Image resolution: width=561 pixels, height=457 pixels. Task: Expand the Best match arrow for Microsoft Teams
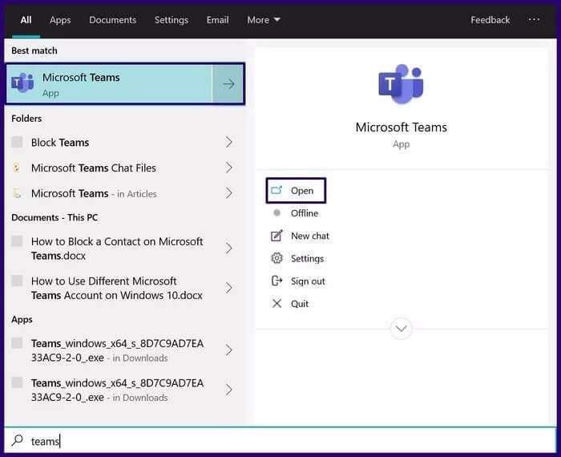(x=228, y=84)
